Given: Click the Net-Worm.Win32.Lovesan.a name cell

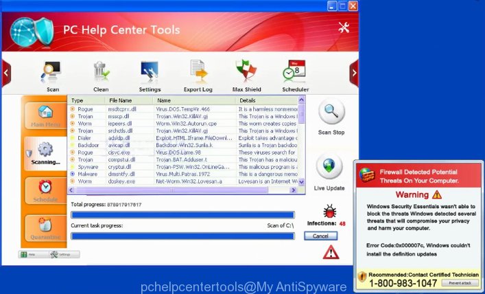Looking at the screenshot, I should tap(189, 181).
